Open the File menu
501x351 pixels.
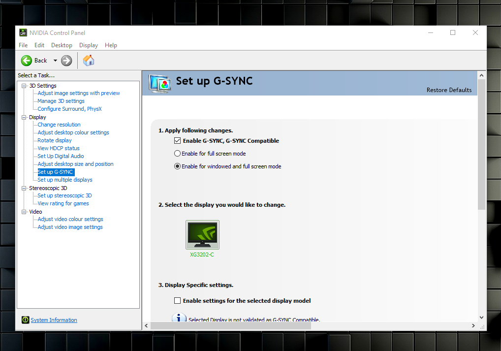[23, 45]
